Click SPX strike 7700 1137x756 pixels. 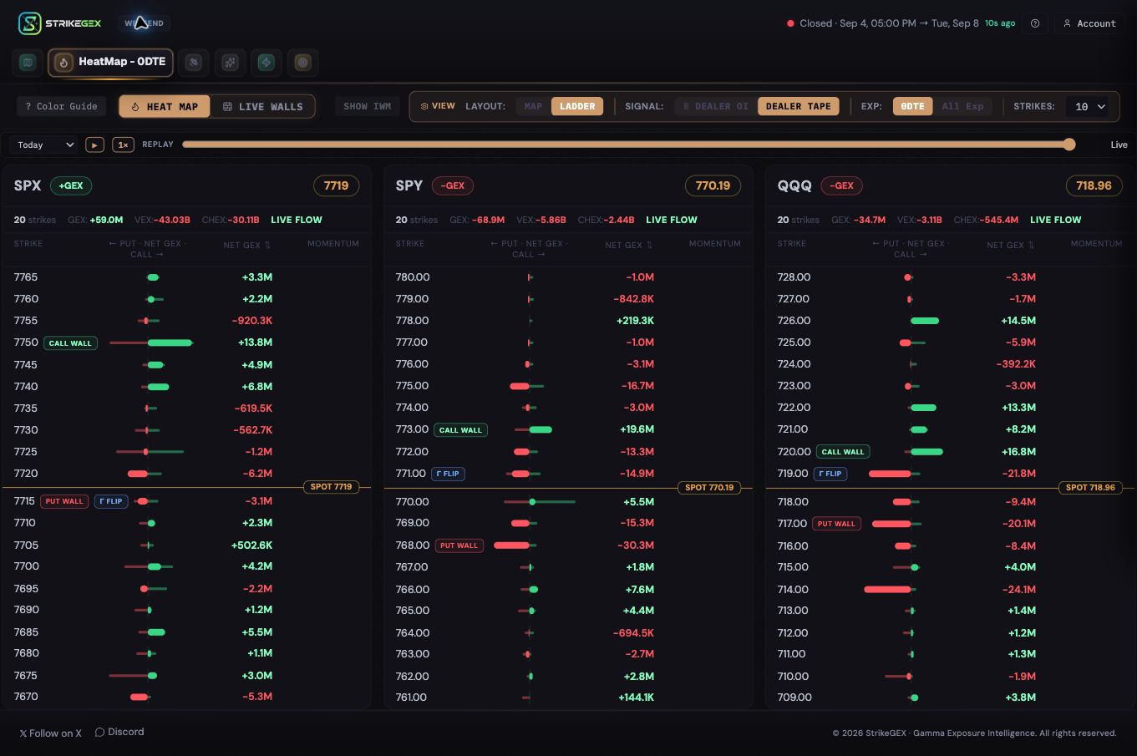click(x=27, y=566)
